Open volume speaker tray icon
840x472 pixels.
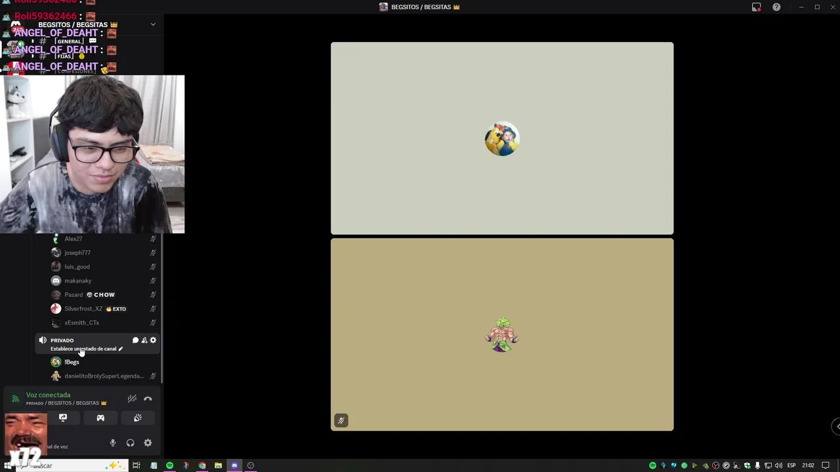(x=778, y=465)
